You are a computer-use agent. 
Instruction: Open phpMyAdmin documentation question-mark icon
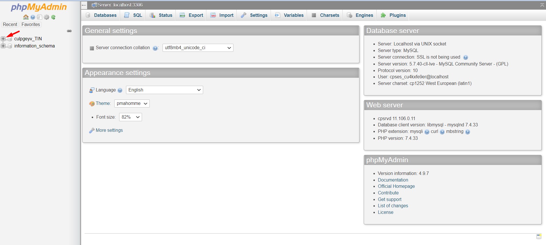[33, 17]
